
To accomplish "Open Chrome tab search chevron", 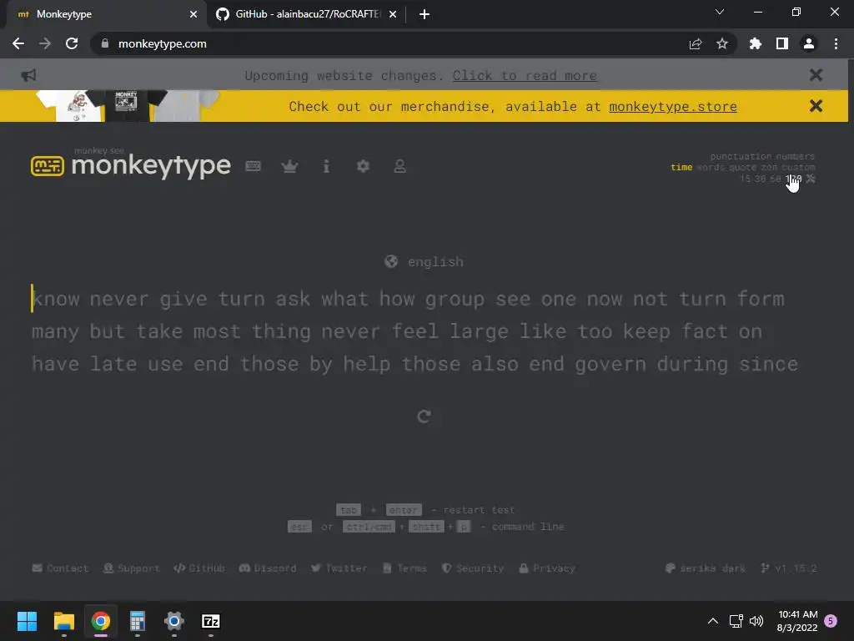I will [720, 12].
